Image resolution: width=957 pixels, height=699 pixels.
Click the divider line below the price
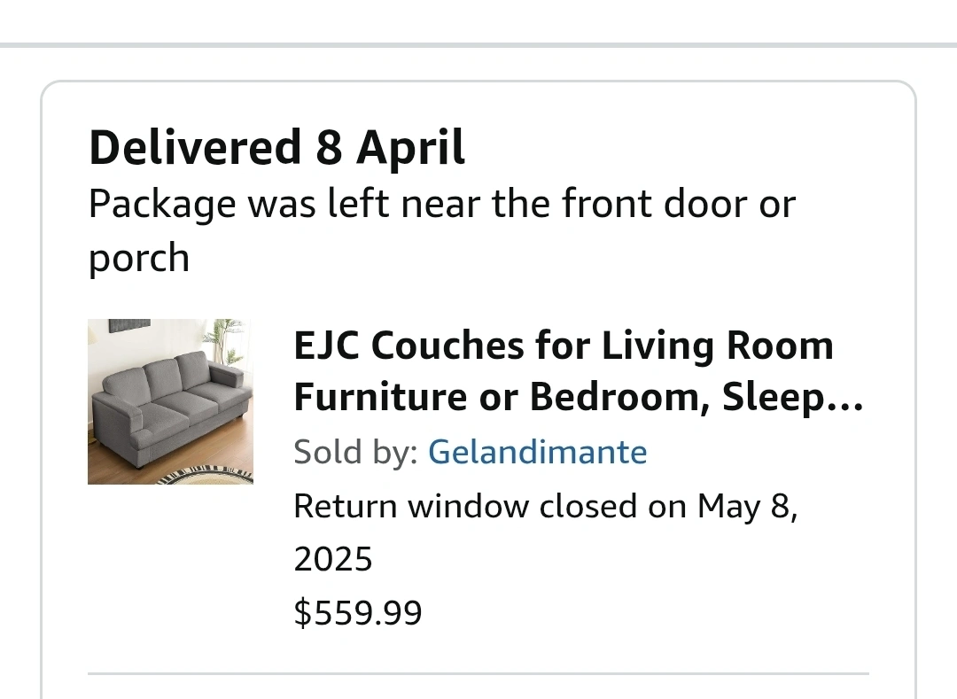(x=478, y=675)
